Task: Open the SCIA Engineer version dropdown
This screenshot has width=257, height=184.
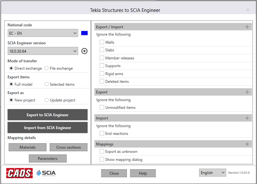Action: 43,51
